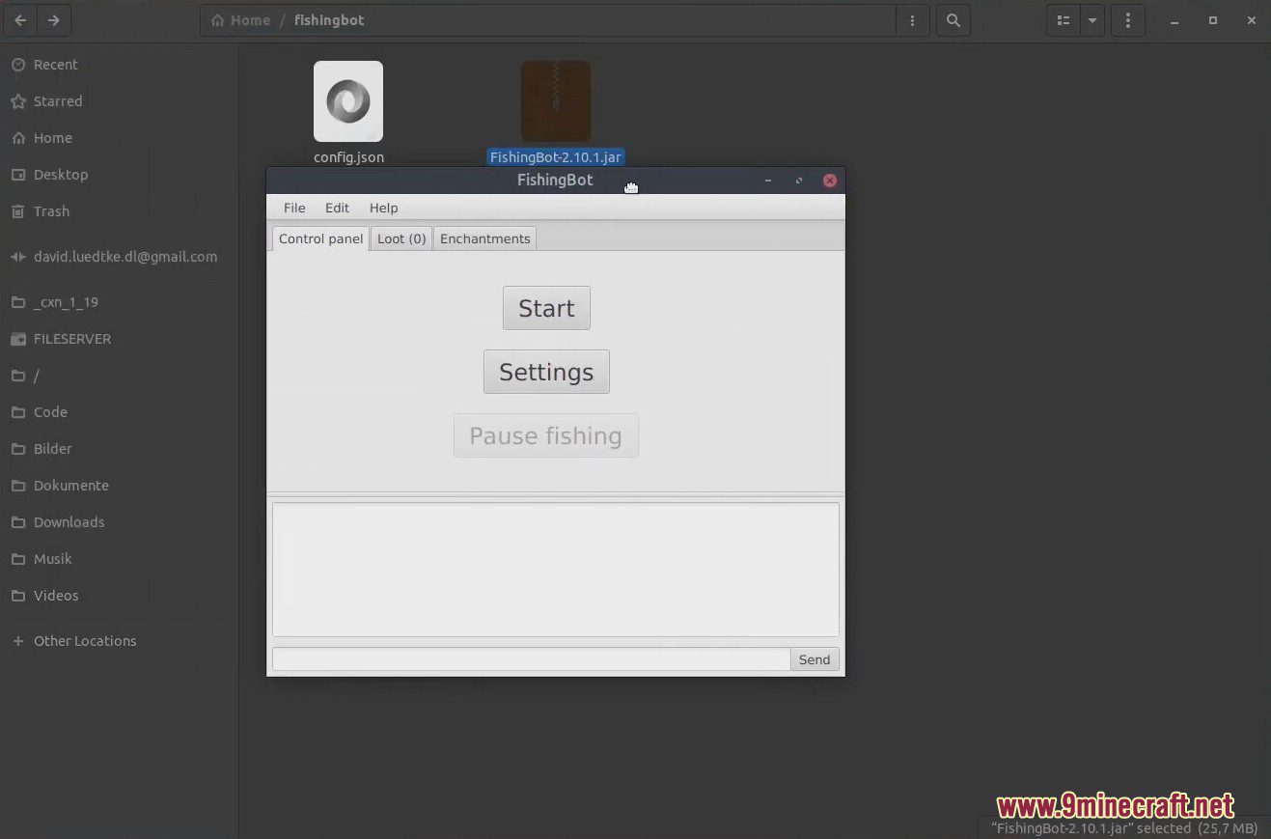Open the Edit menu in FishingBot
This screenshot has height=839, width=1271.
point(337,208)
